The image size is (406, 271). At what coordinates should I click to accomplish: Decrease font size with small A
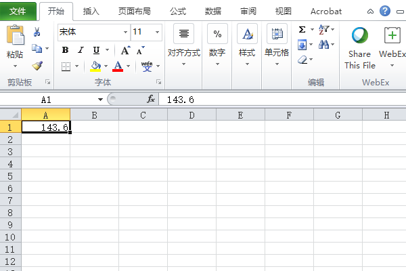pos(141,50)
